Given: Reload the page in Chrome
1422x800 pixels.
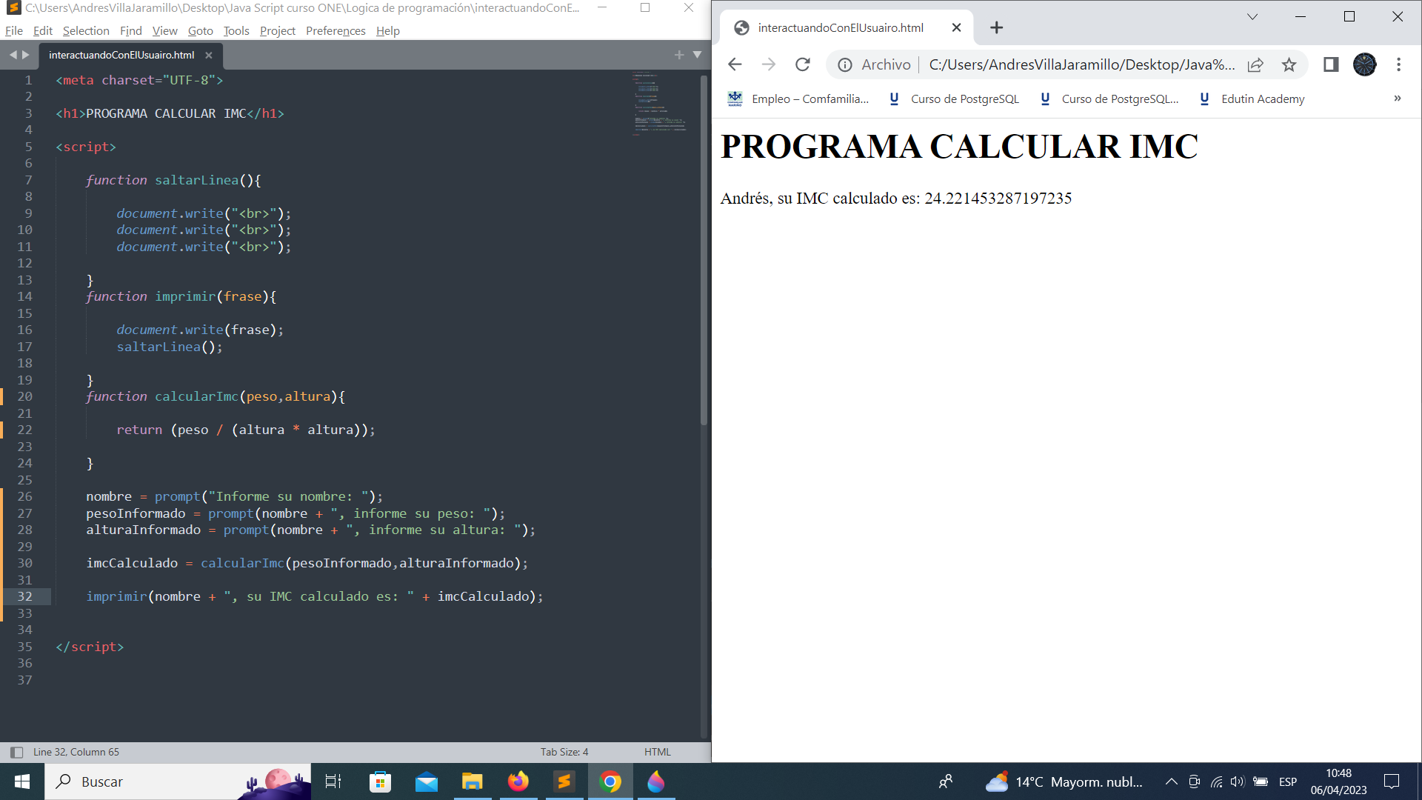Looking at the screenshot, I should tap(803, 64).
